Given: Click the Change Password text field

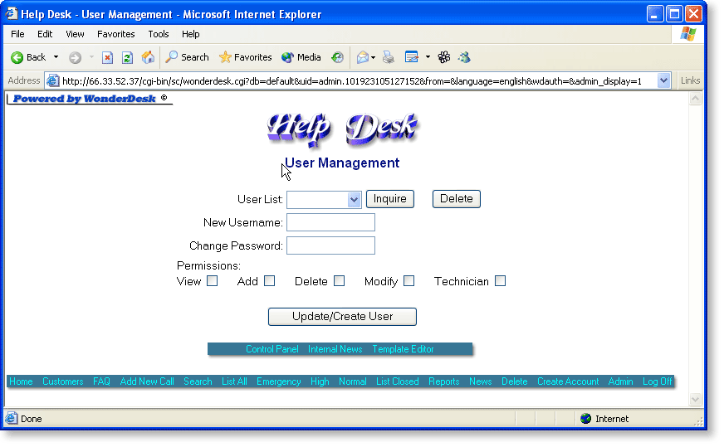Looking at the screenshot, I should tap(330, 245).
